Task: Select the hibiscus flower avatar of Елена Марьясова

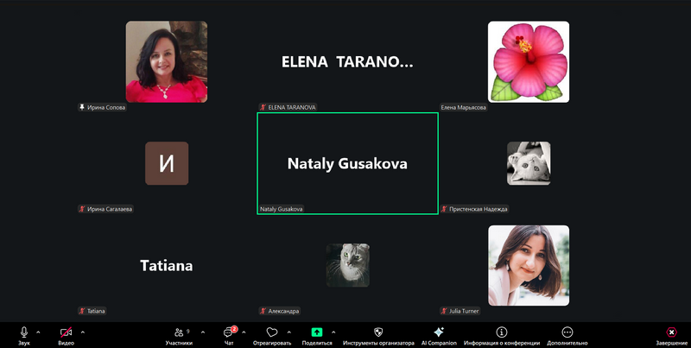Action: click(528, 61)
